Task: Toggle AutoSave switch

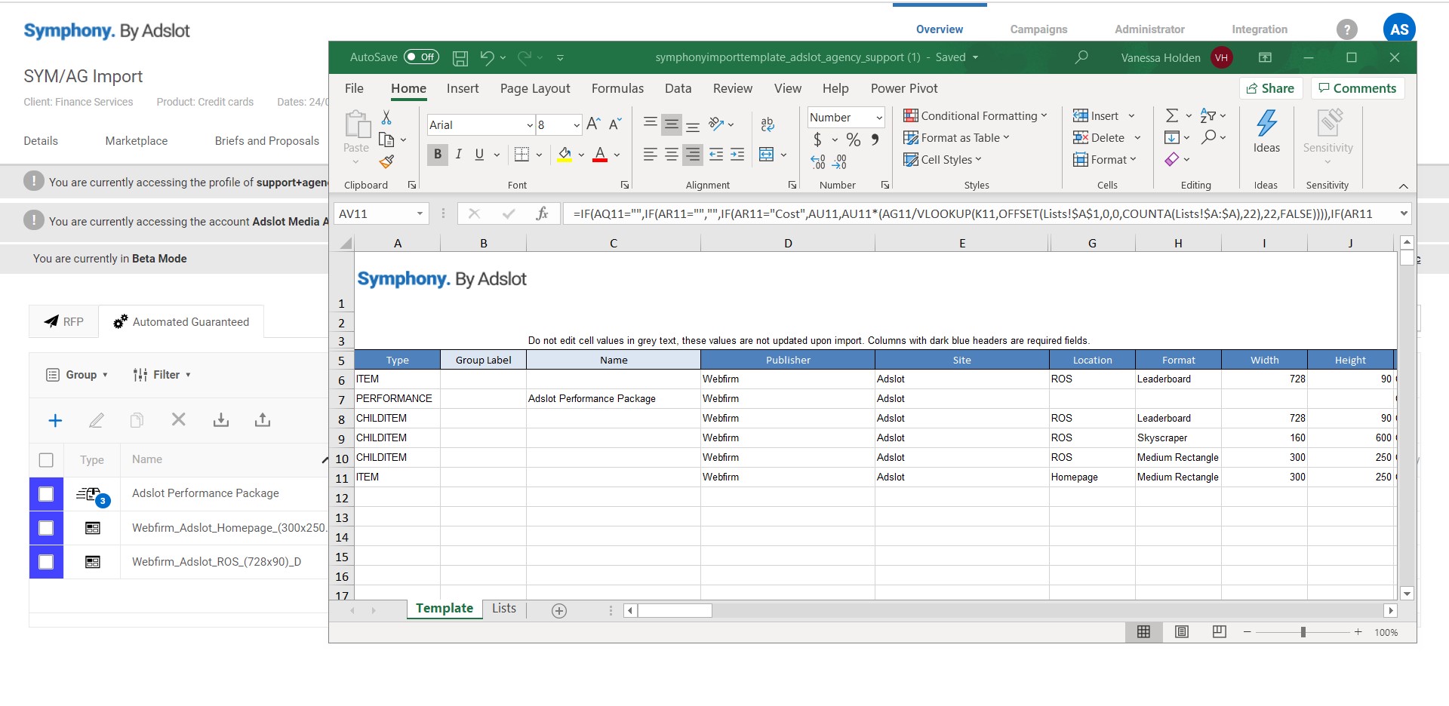Action: click(421, 57)
